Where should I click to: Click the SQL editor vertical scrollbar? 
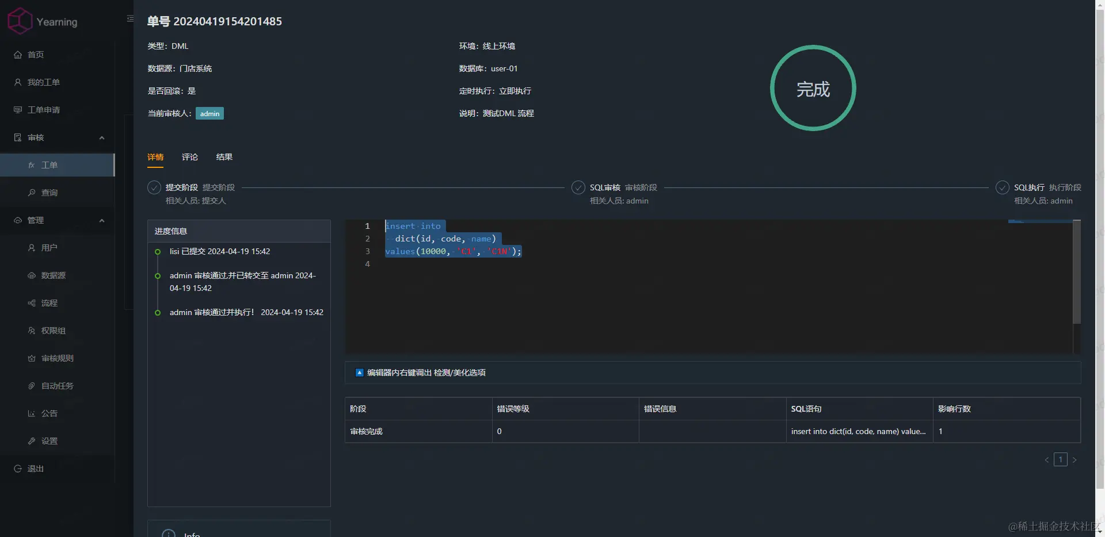point(1077,271)
